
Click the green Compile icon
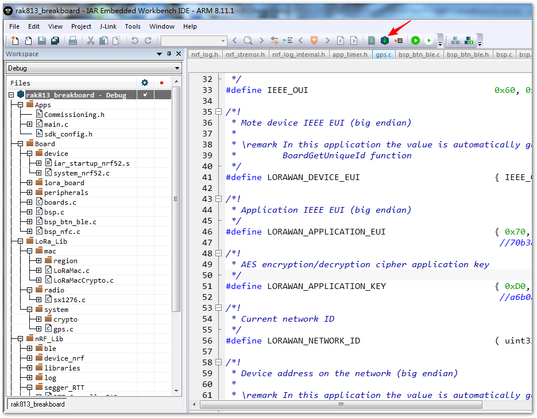(x=371, y=41)
